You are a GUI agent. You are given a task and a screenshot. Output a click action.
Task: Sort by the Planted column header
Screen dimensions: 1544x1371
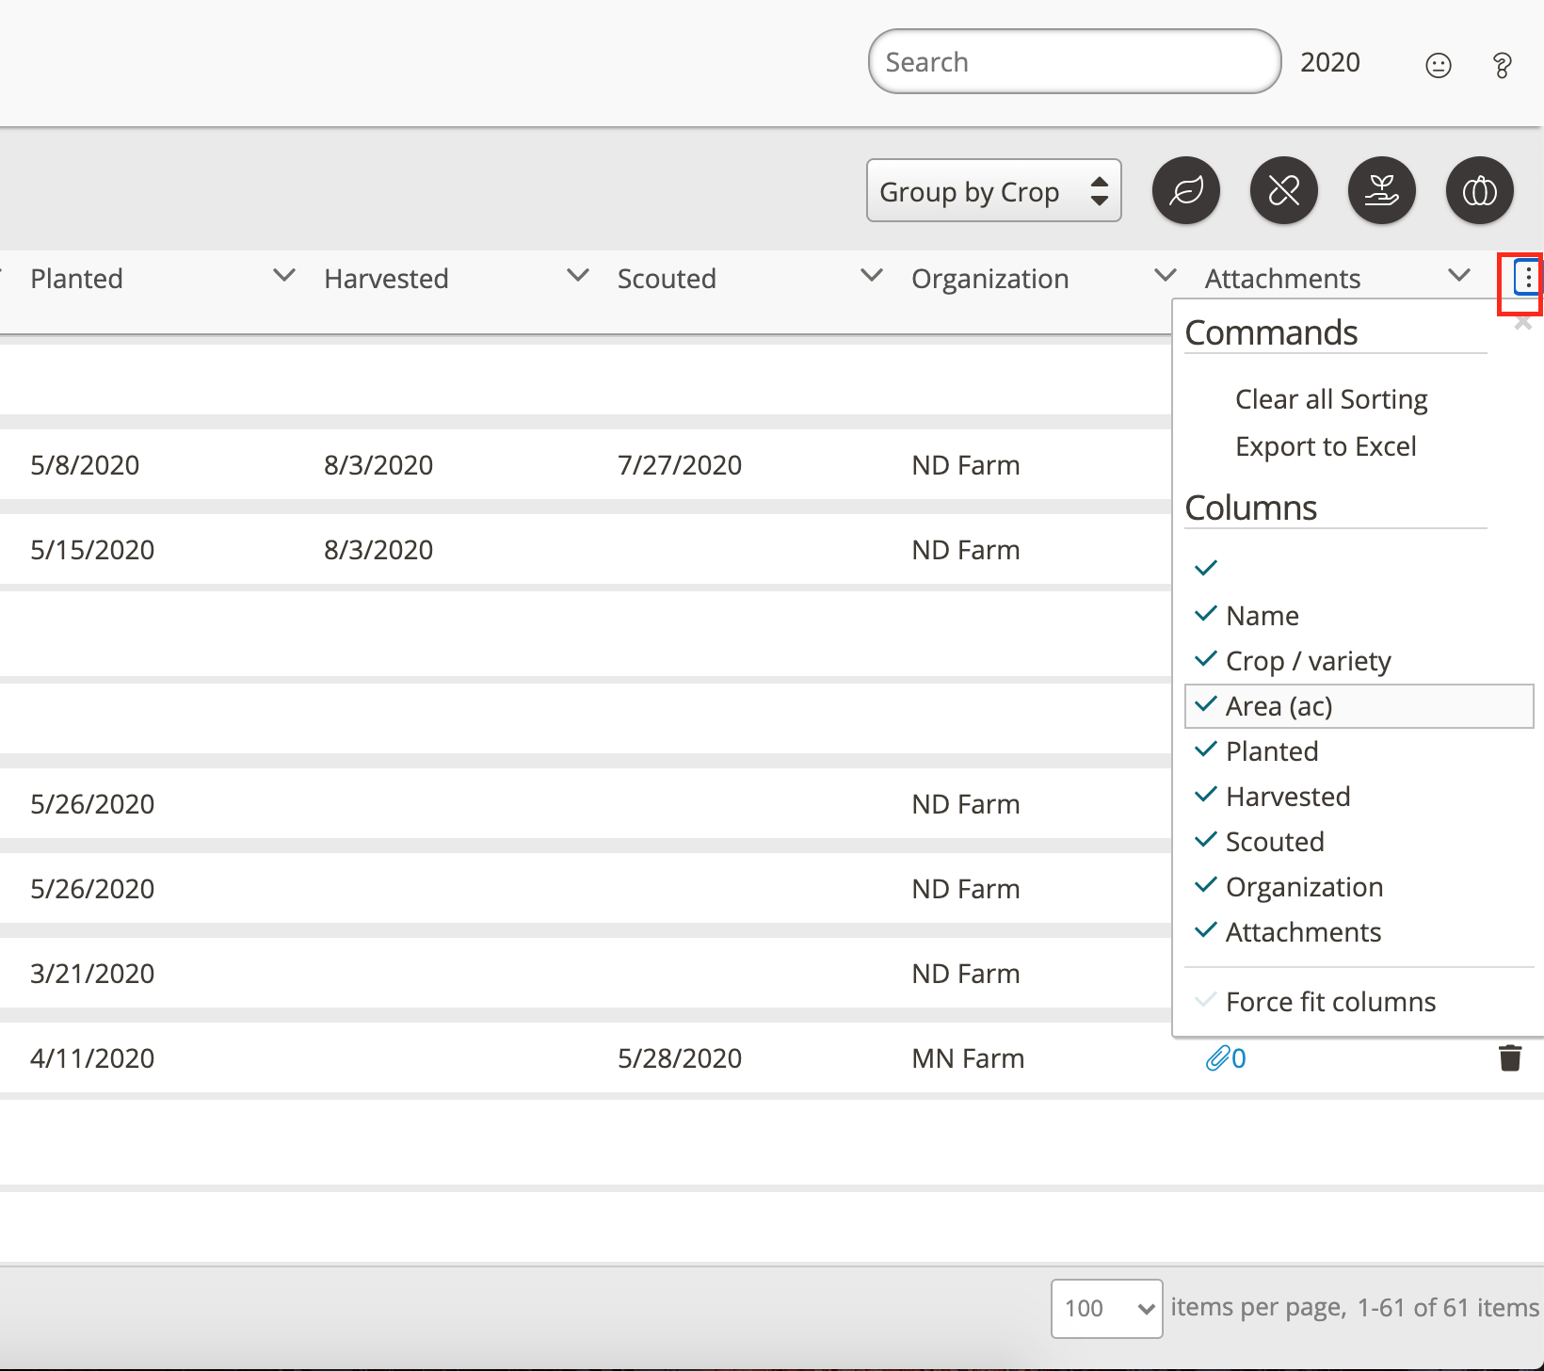pyautogui.click(x=76, y=279)
